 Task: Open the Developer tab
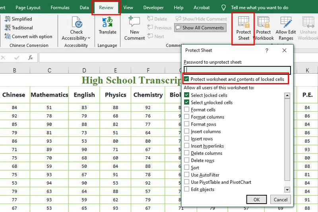(x=153, y=8)
